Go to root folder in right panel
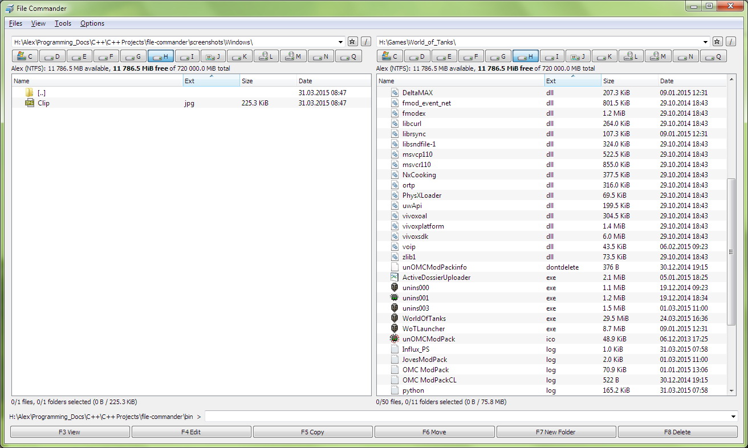This screenshot has width=748, height=448. 731,42
